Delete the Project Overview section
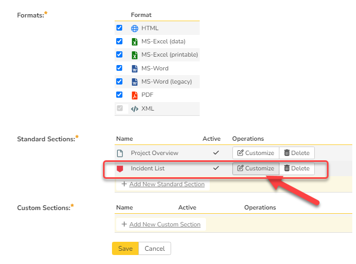356x264 pixels. (x=296, y=153)
